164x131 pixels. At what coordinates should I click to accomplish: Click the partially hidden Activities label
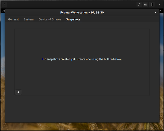3,11
